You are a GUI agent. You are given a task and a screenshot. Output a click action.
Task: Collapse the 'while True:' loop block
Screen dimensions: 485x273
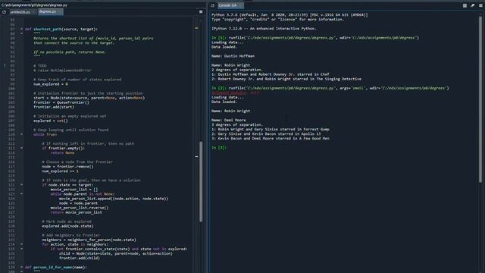(x=21, y=134)
